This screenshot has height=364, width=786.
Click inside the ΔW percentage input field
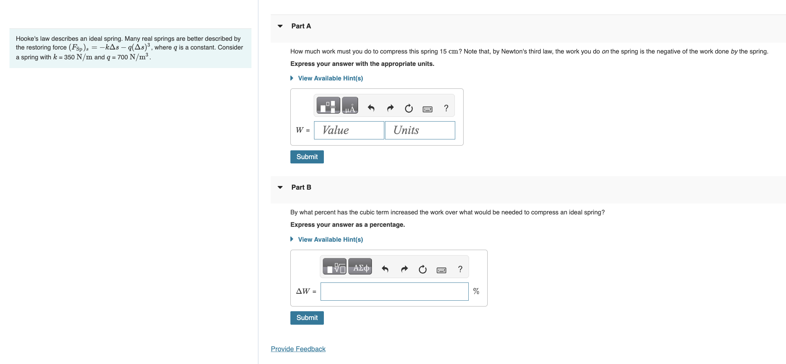[x=394, y=291]
